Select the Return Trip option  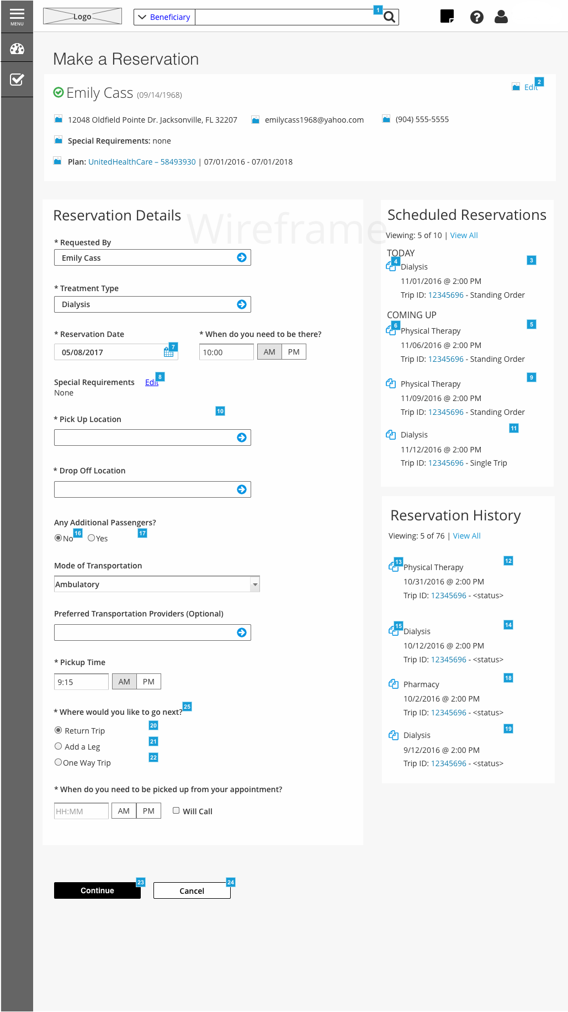(58, 730)
